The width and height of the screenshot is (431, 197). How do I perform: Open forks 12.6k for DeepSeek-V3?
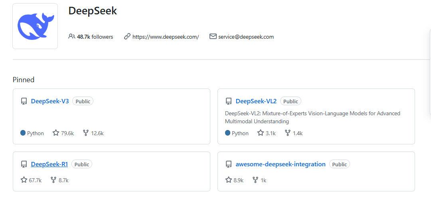click(x=93, y=133)
